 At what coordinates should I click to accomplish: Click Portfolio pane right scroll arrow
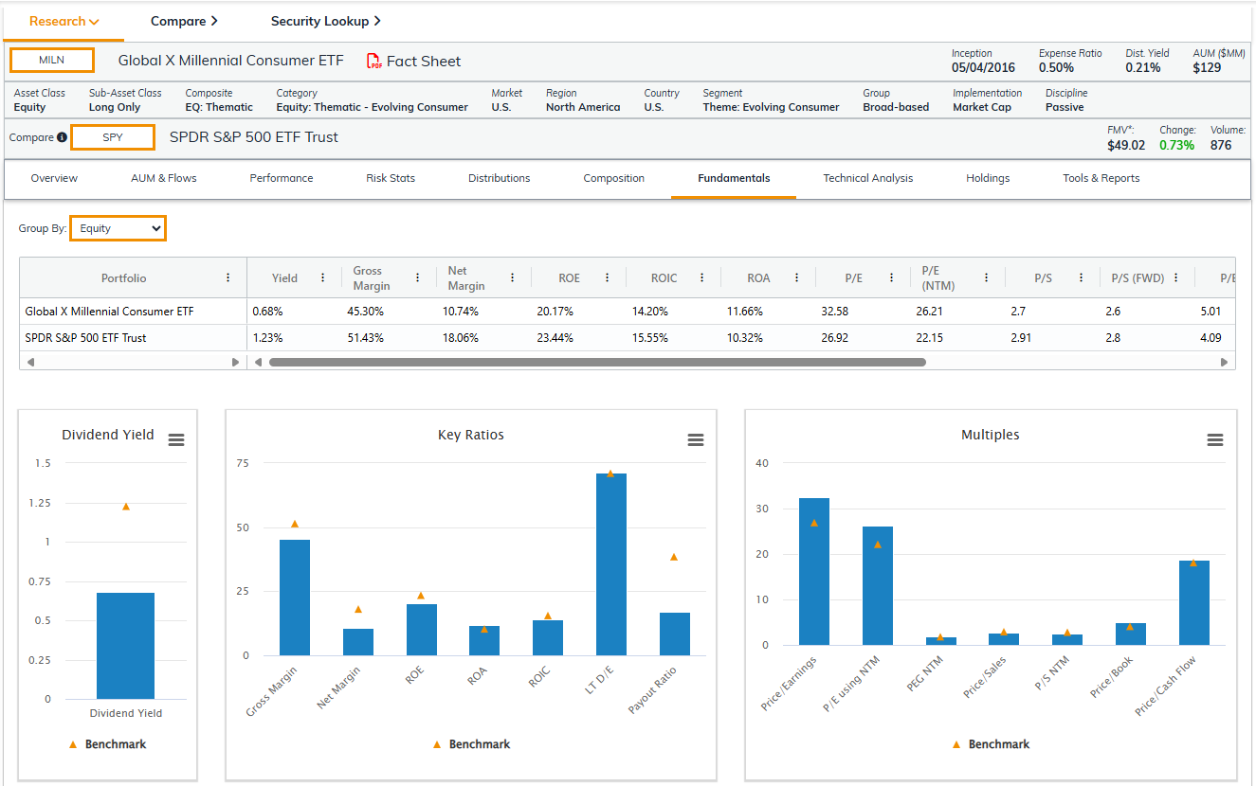point(236,362)
